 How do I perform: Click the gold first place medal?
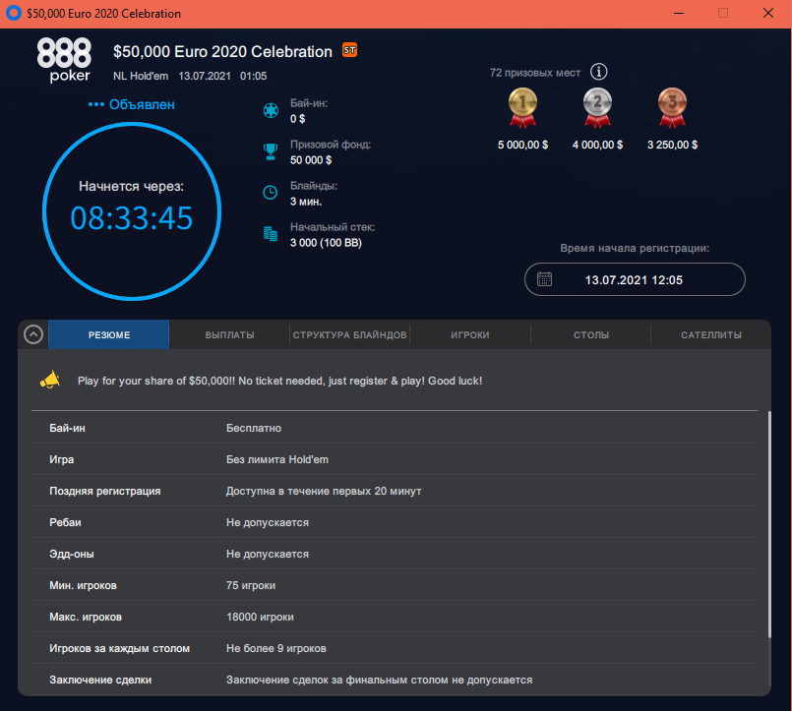[x=522, y=107]
